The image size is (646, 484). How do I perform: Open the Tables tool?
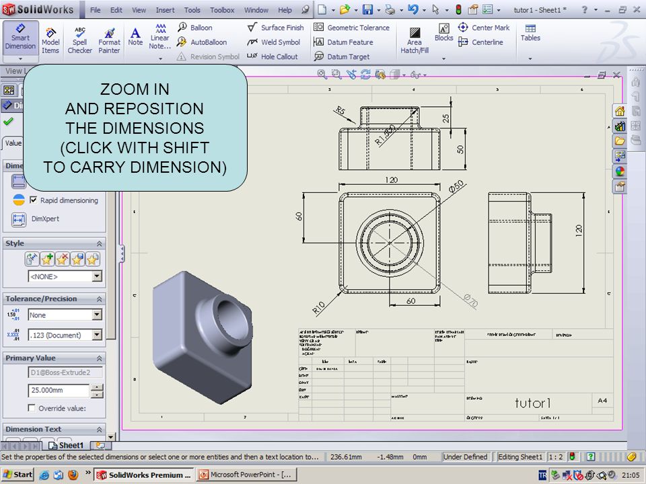click(530, 32)
